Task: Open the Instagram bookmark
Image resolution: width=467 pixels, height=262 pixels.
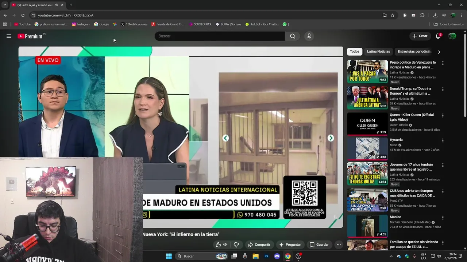Action: coord(81,24)
